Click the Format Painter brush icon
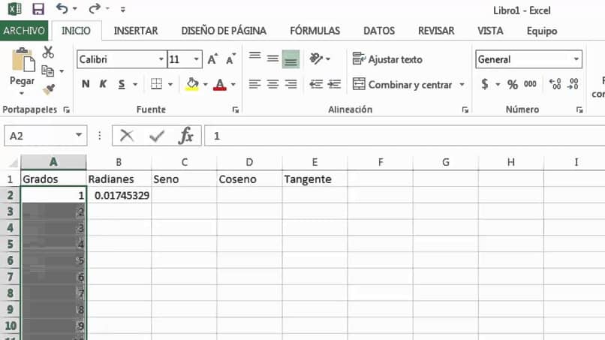605x340 pixels. point(48,89)
